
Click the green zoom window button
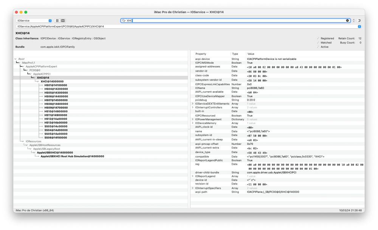26,12
